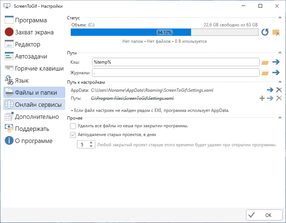Browse folder for the Журналы path

pos(265,73)
